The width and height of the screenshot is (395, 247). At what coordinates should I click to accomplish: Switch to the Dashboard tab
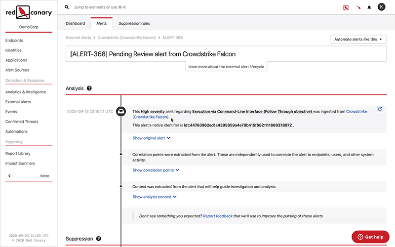point(76,23)
